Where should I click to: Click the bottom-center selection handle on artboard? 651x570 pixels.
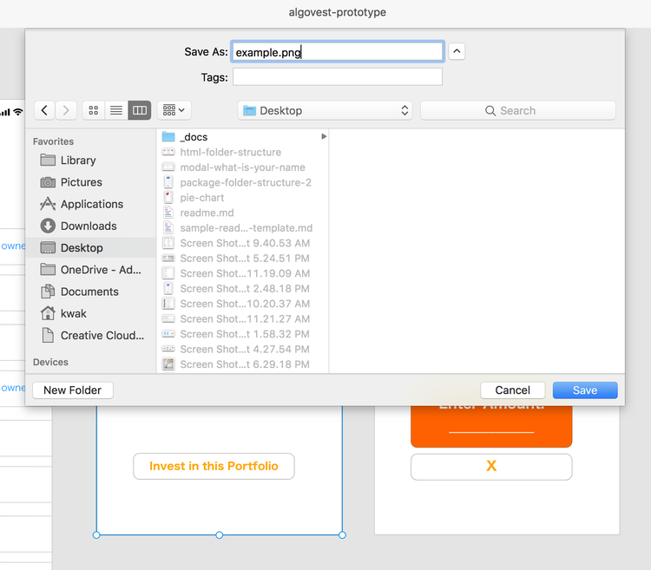pos(220,535)
